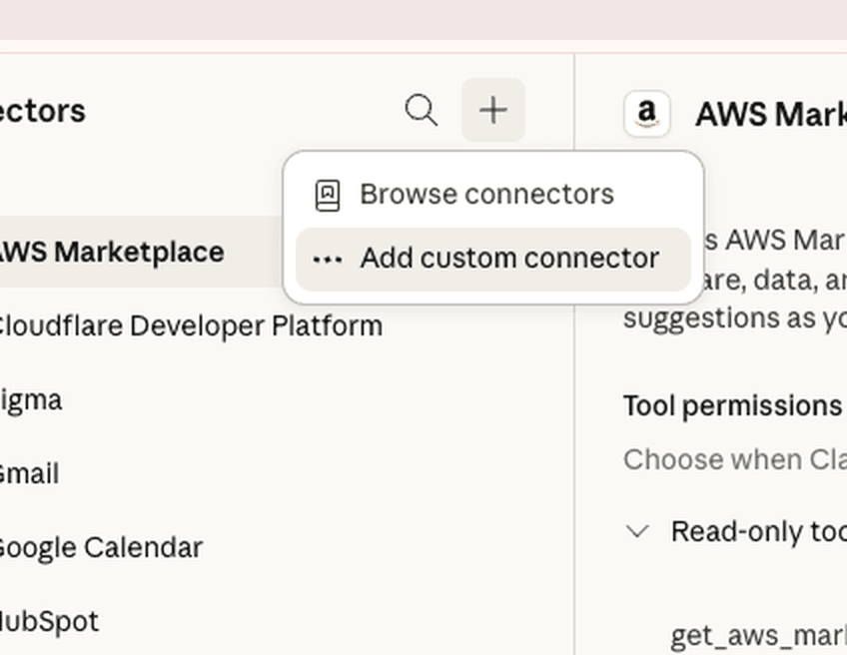Image resolution: width=847 pixels, height=655 pixels.
Task: Click the AWS Marketplace details title
Action: point(771,114)
